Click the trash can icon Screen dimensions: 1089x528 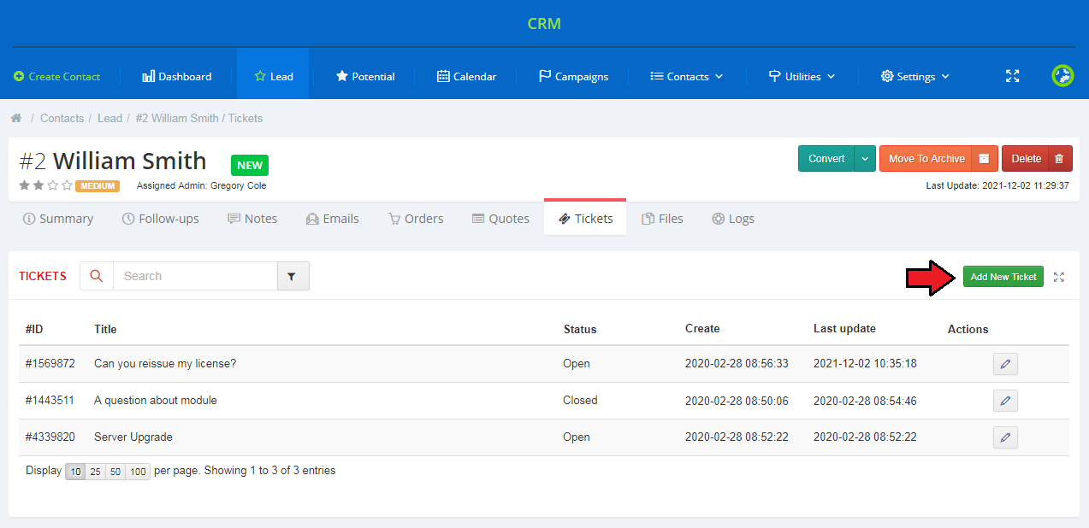[x=1060, y=158]
